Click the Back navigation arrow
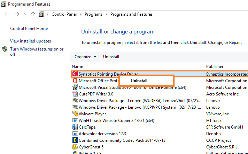Image resolution: width=248 pixels, height=154 pixels. tap(7, 14)
